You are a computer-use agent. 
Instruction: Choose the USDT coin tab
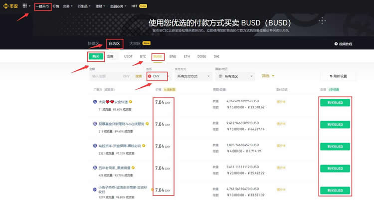(x=128, y=56)
